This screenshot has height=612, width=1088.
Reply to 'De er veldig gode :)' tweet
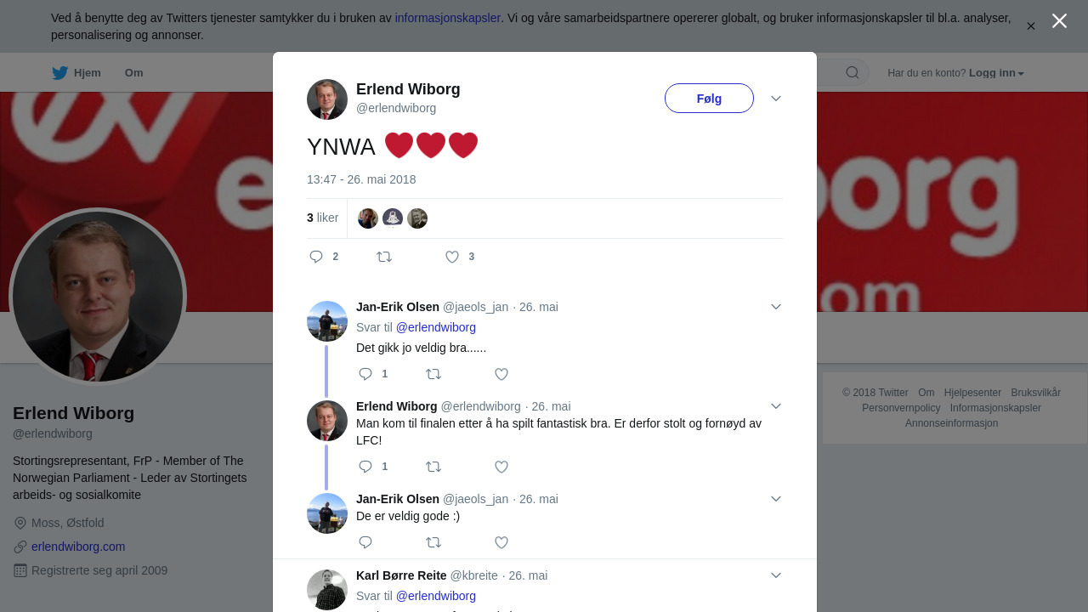(365, 542)
